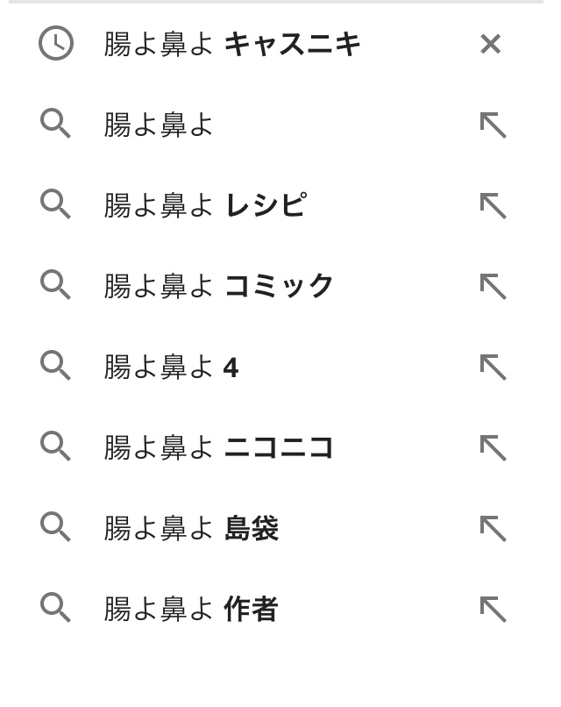This screenshot has width=561, height=707.
Task: Fill search with 腸よ鼻よ レシピ arrow
Action: [493, 206]
